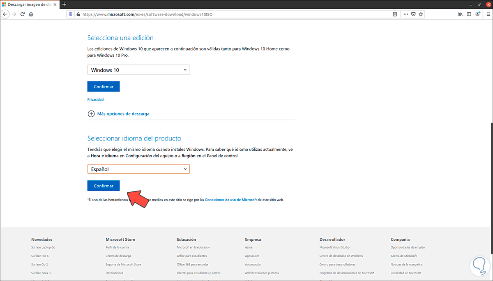The width and height of the screenshot is (493, 281).
Task: Open the Windows 10 edition dropdown
Action: (138, 69)
